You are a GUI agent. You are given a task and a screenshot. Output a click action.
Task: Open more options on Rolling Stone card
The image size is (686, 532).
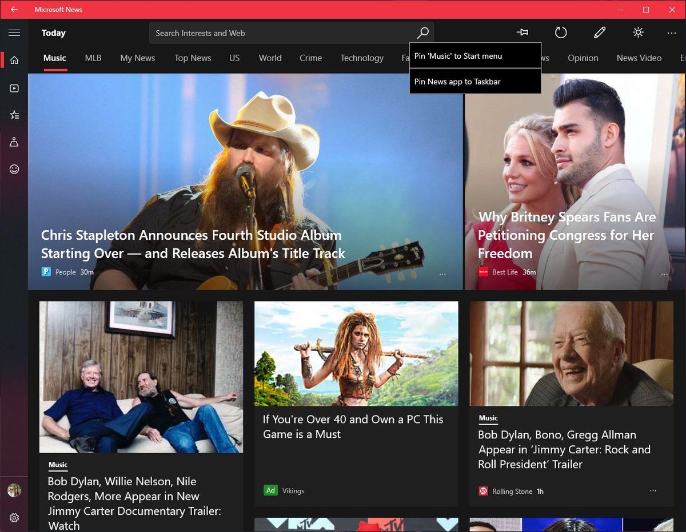653,490
